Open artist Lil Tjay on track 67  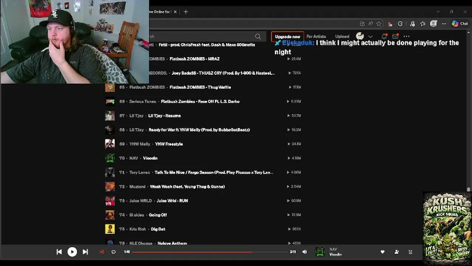(x=136, y=116)
